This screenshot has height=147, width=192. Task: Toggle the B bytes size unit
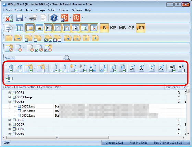104,28
